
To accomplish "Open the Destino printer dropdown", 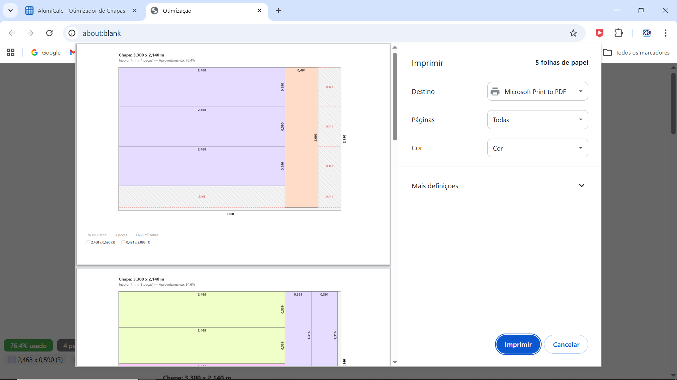I will tap(537, 91).
